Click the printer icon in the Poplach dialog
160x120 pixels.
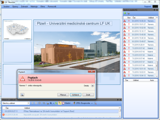pyautogui.click(x=22, y=95)
